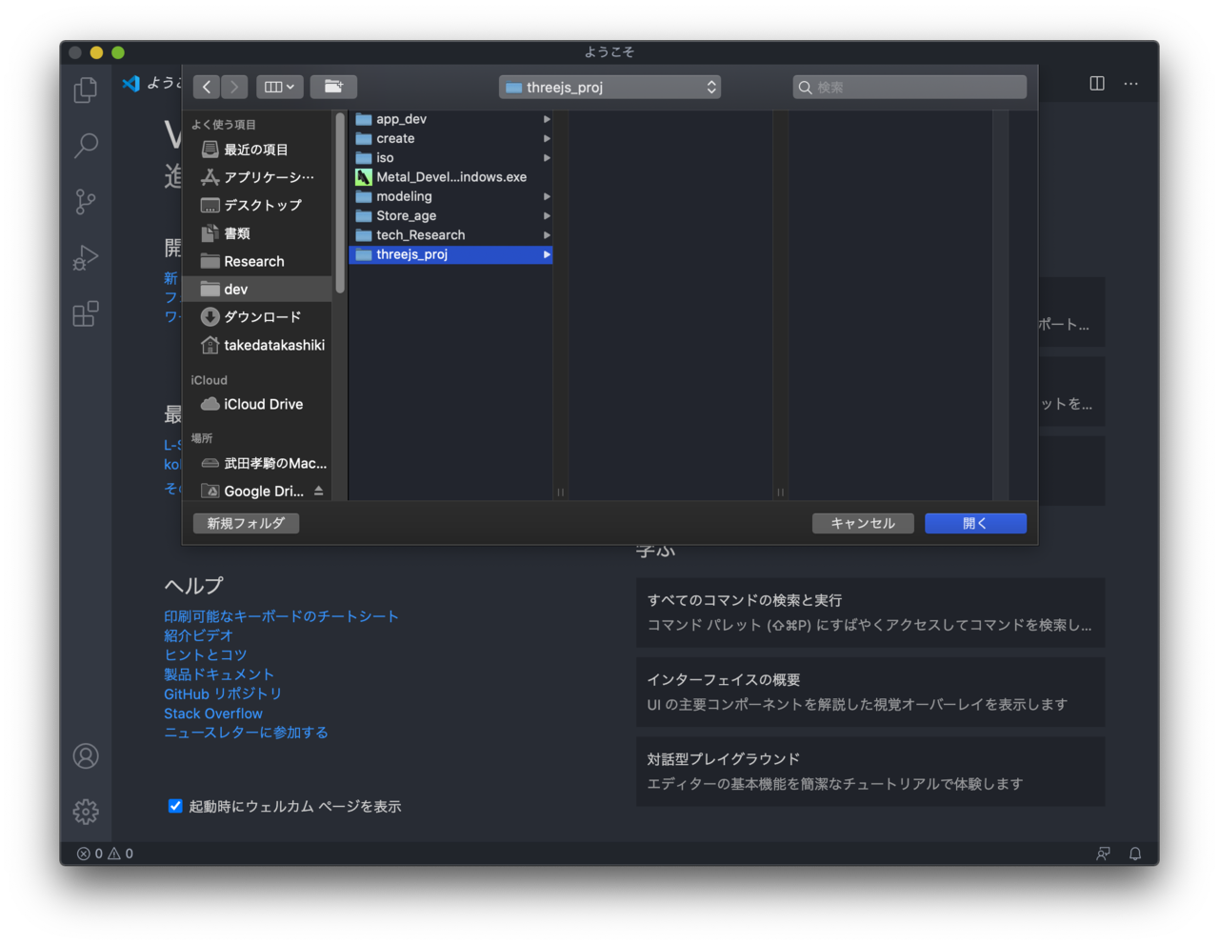Open the Search view in activity bar

pos(86,145)
